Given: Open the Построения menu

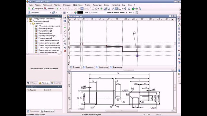Looking at the screenshot, I should tap(48, 5).
